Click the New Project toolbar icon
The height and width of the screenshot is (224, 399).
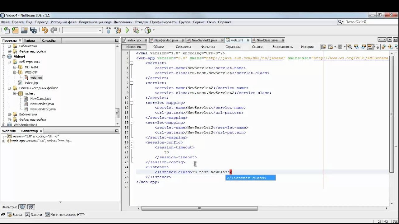(x=15, y=30)
